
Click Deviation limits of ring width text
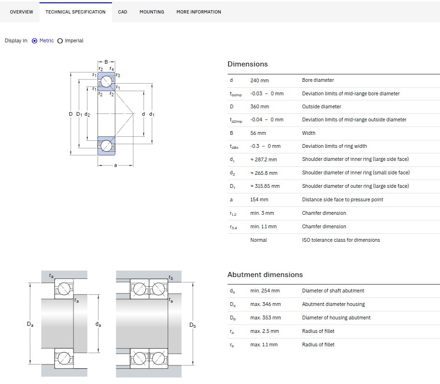coord(335,146)
